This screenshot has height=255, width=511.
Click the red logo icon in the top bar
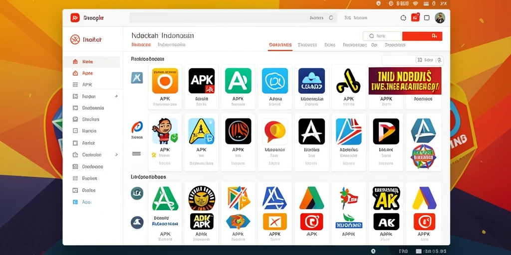tap(75, 18)
